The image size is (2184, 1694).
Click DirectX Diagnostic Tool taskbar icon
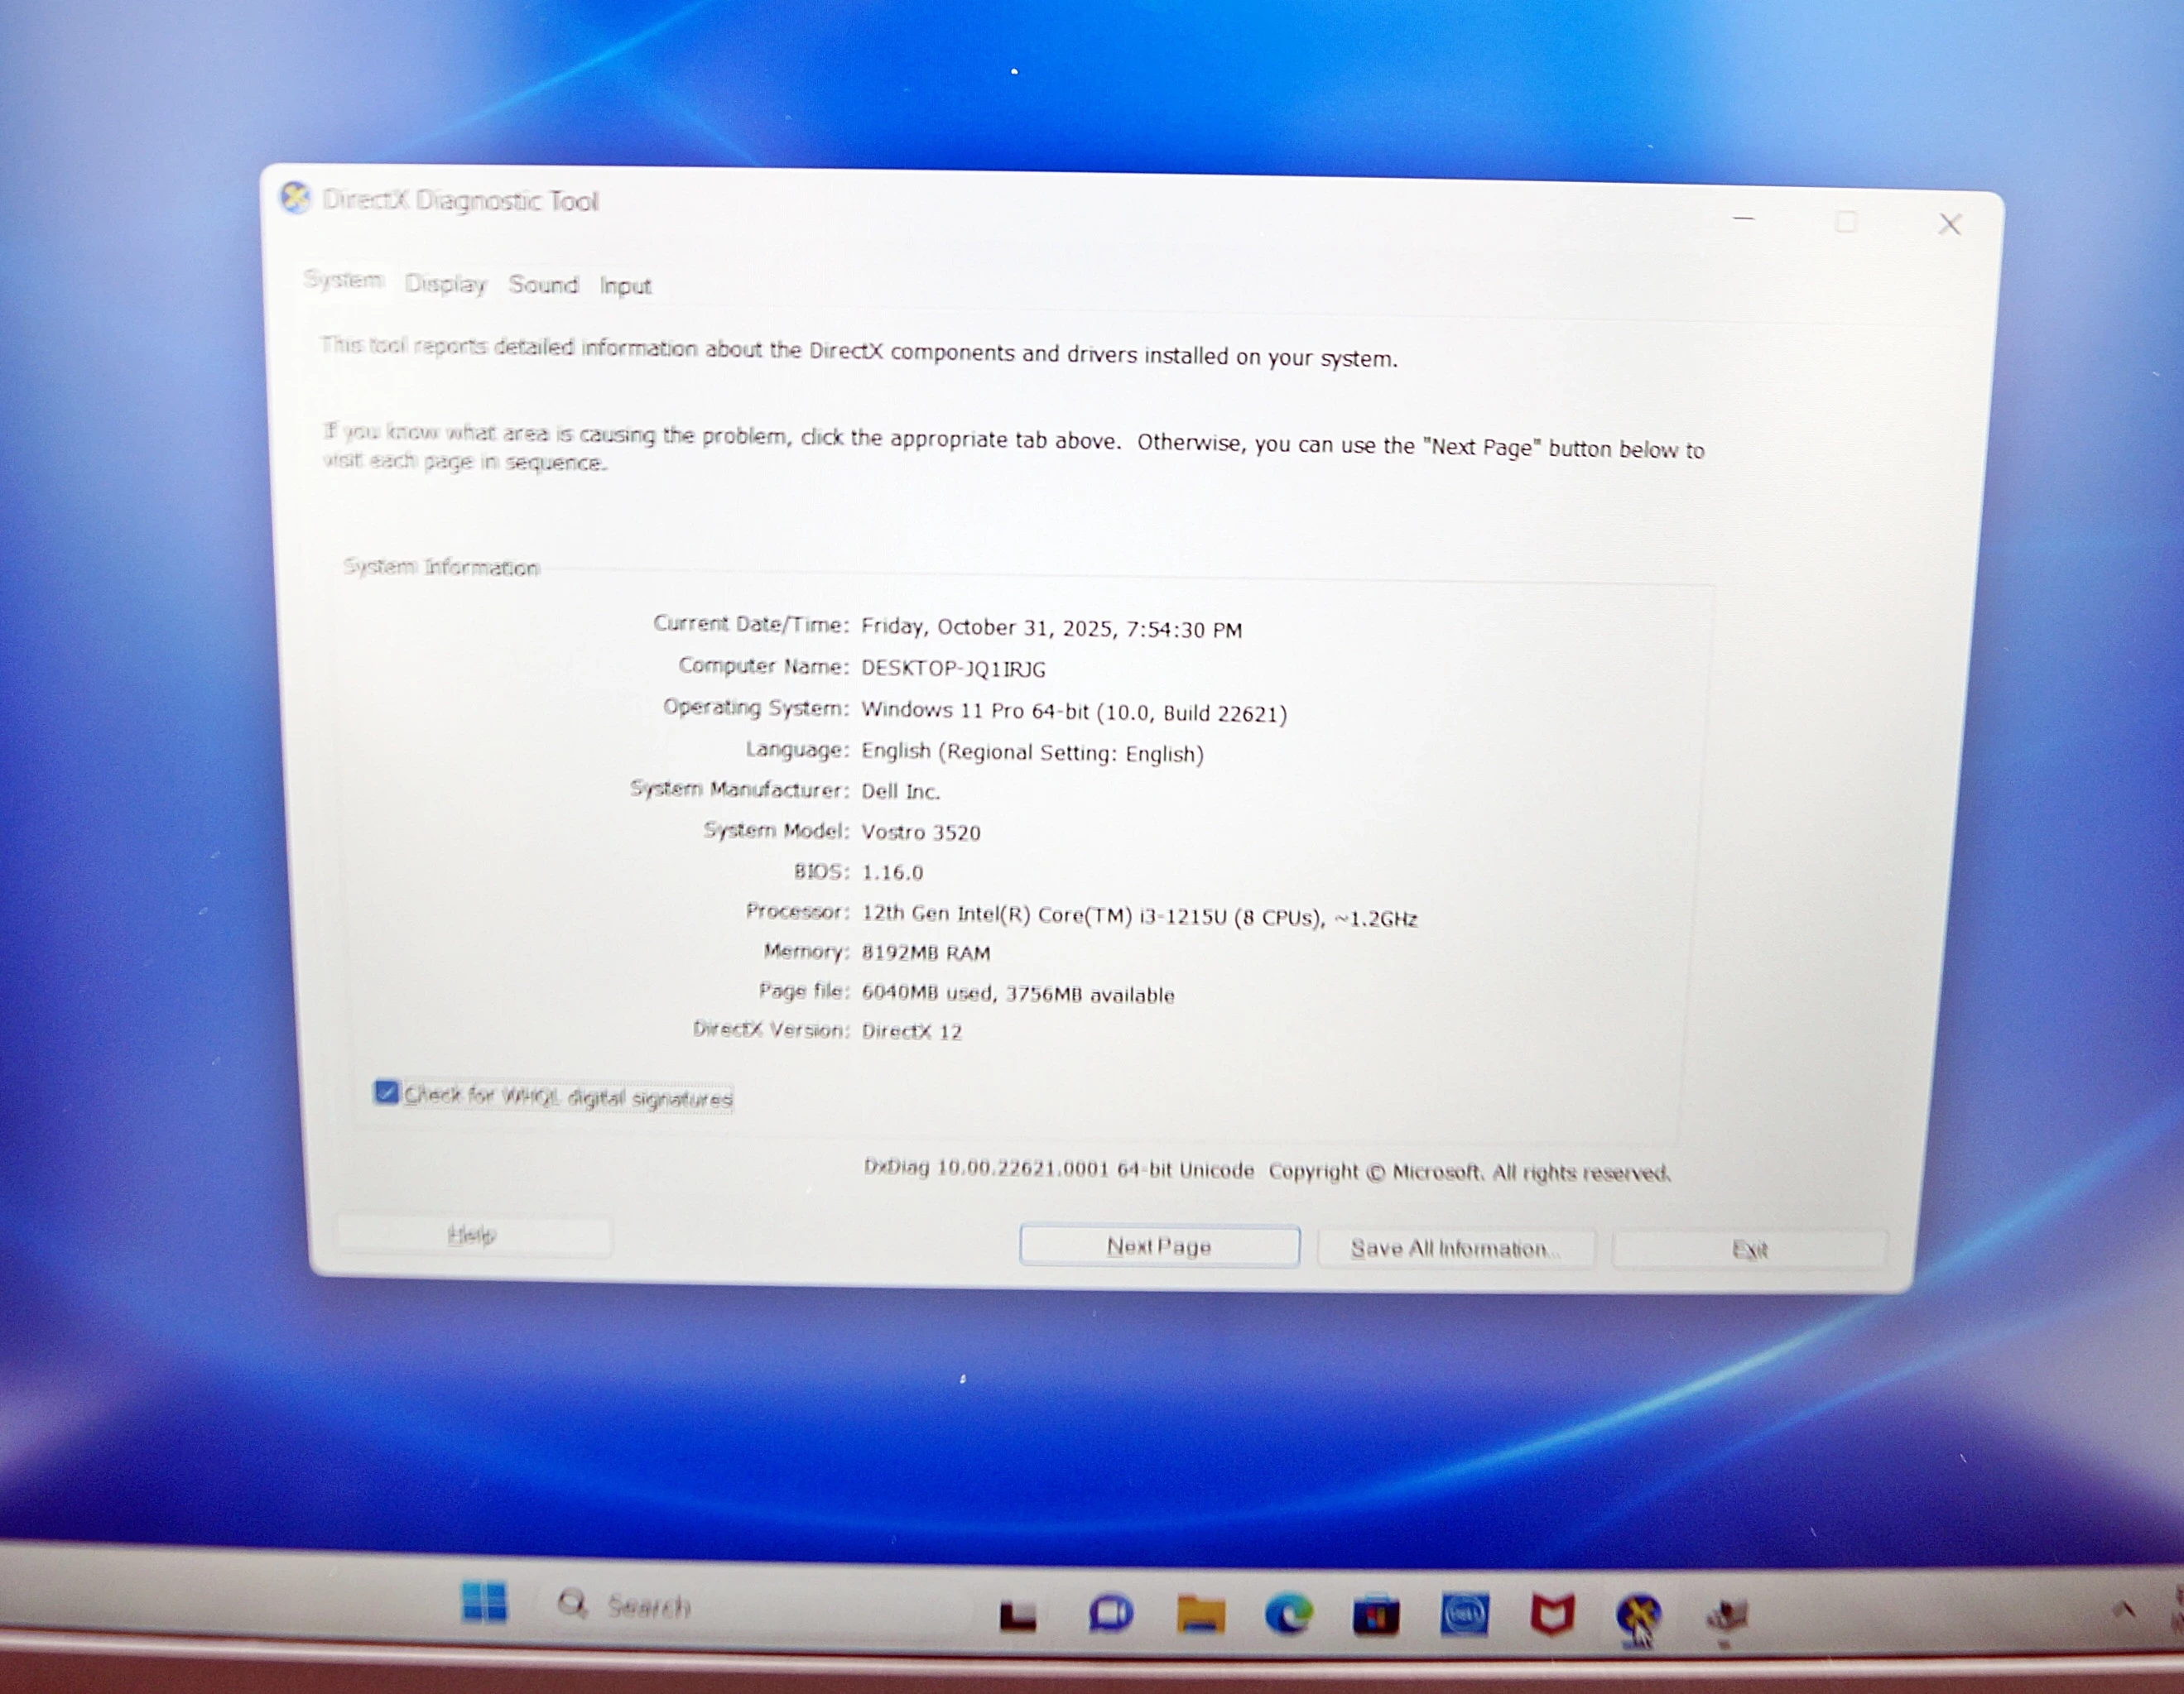(1638, 1614)
